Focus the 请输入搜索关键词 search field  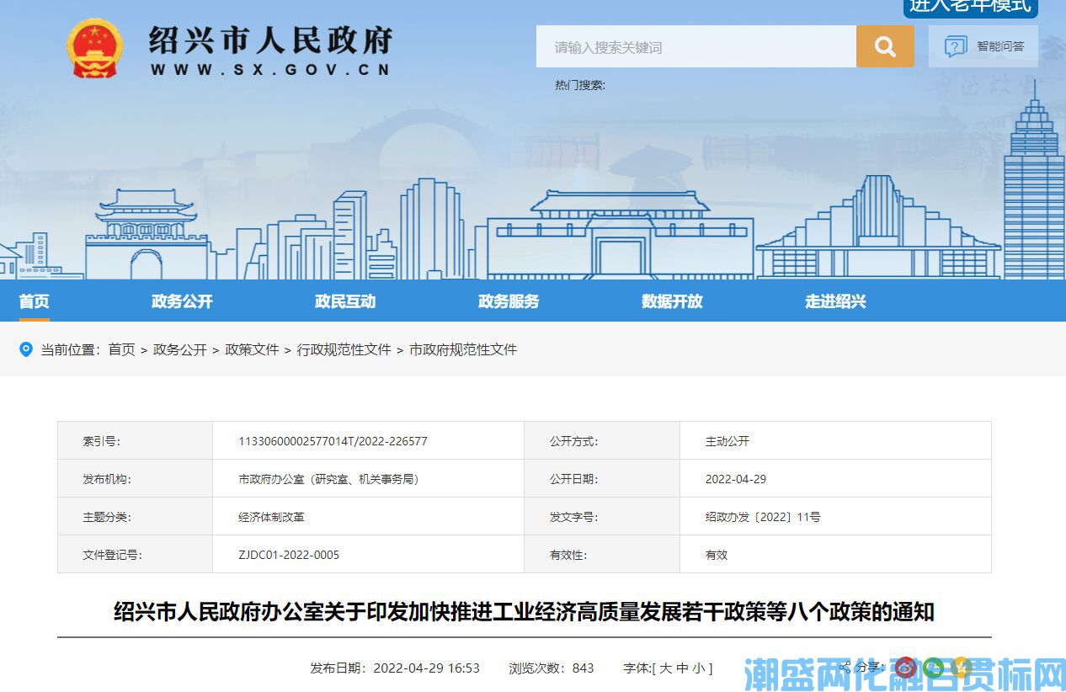point(696,46)
